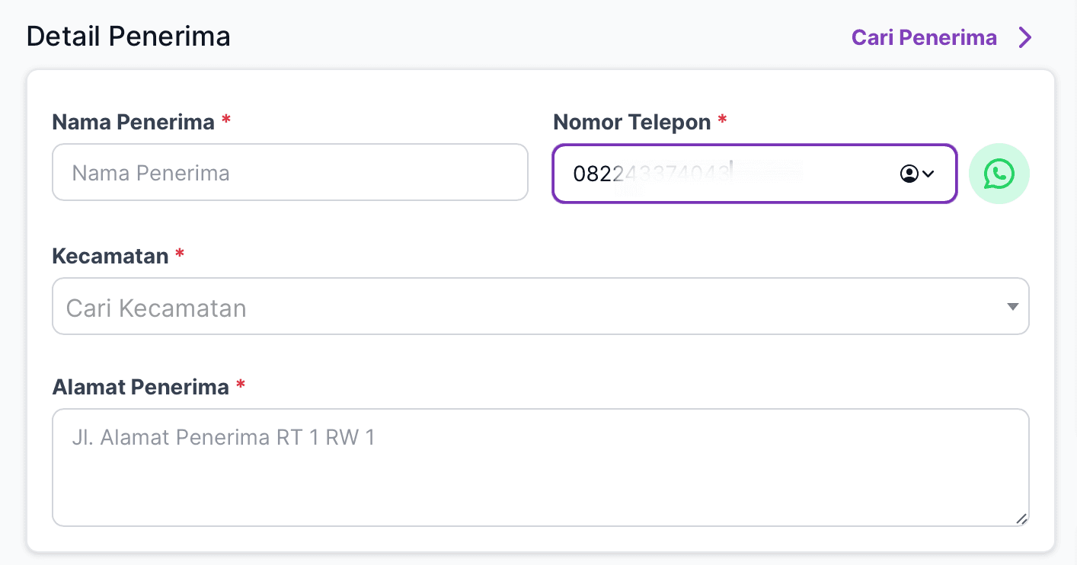Viewport: 1077px width, 565px height.
Task: Click the green WhatsApp icon button
Action: 999,174
